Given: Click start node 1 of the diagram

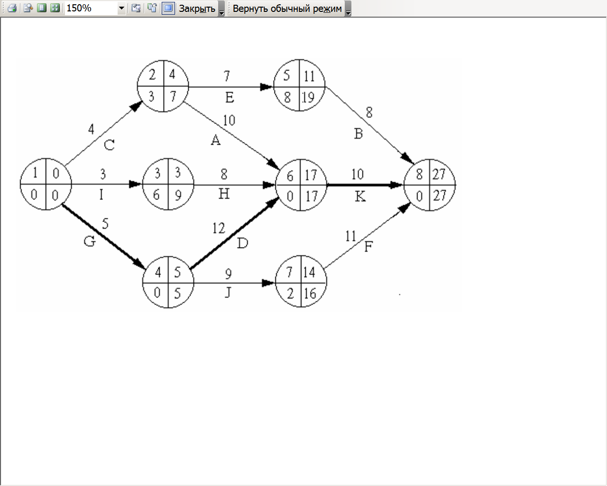Looking at the screenshot, I should point(46,184).
